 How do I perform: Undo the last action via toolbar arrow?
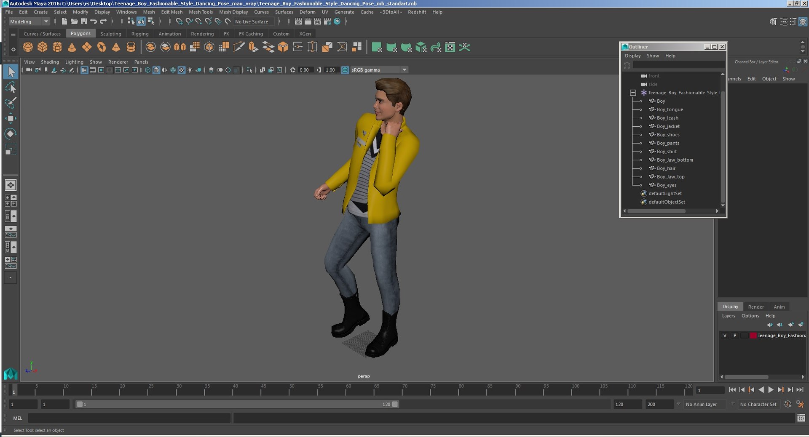point(94,21)
